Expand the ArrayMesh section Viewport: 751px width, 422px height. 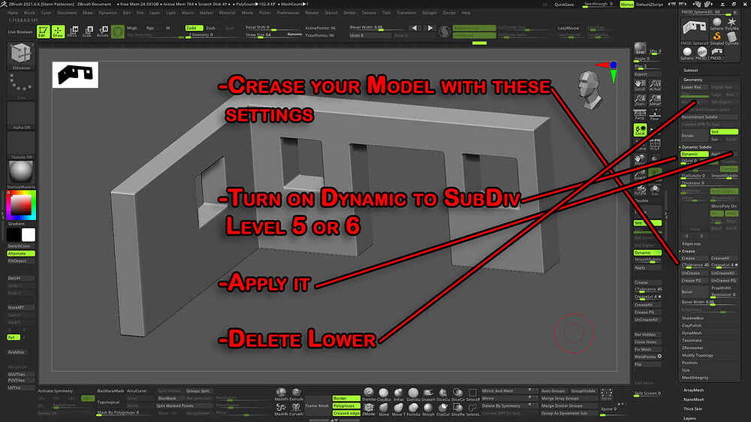click(x=693, y=390)
